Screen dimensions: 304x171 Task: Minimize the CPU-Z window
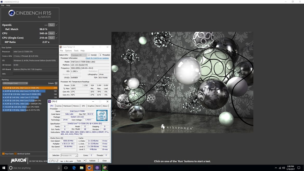pyautogui.click(x=93, y=102)
